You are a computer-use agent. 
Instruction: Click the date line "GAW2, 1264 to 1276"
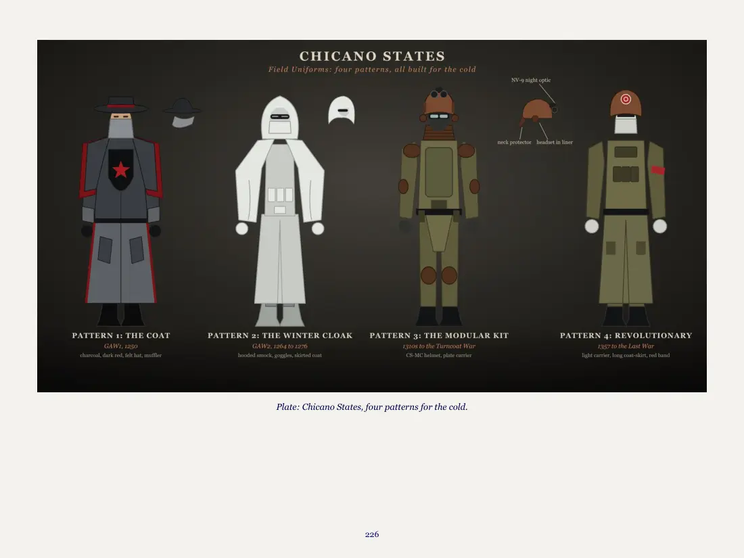tap(280, 346)
